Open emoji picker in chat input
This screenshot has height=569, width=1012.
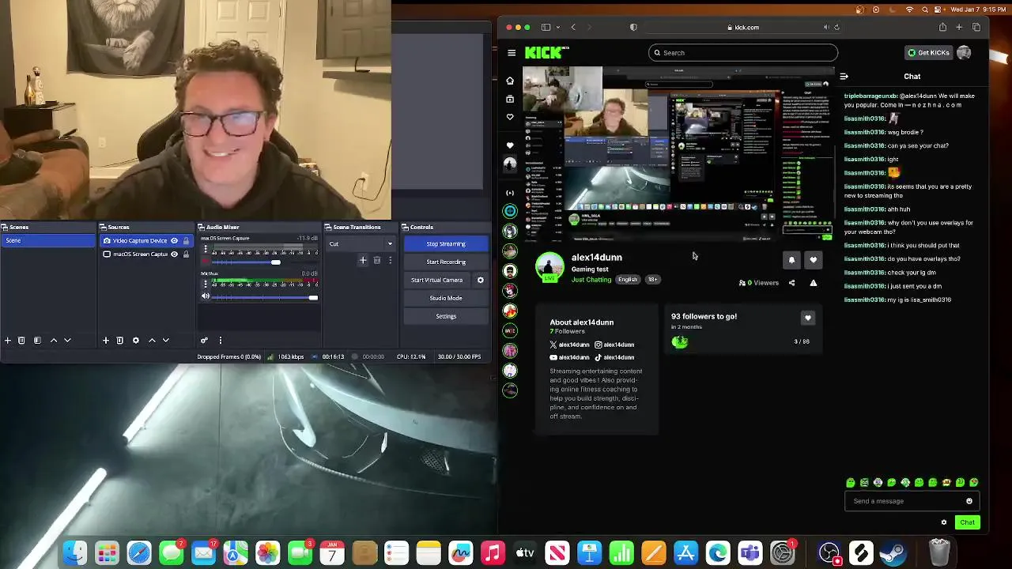[x=969, y=501]
